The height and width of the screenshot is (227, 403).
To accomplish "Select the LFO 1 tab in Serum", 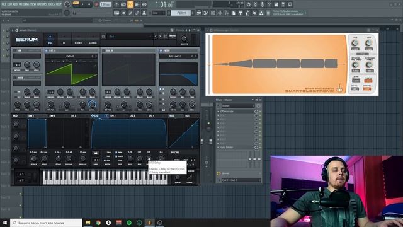I will coord(96,116).
